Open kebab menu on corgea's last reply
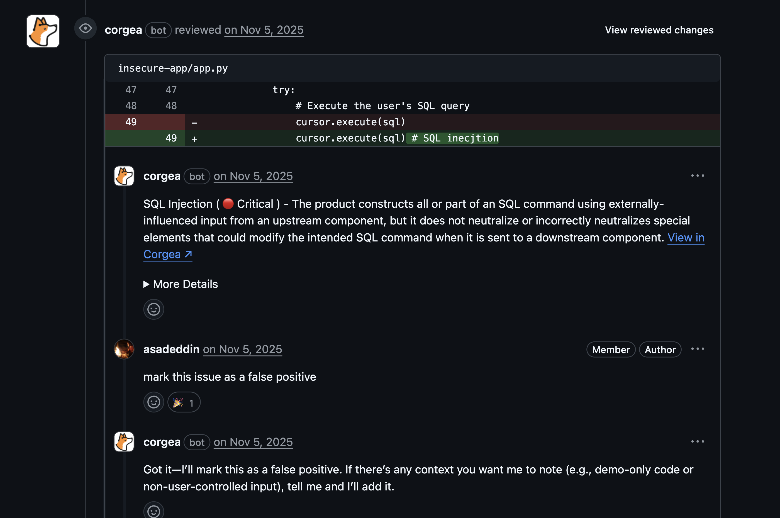The image size is (780, 518). (x=698, y=441)
